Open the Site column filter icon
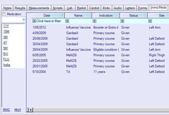The width and height of the screenshot is (169, 115). pyautogui.click(x=150, y=21)
